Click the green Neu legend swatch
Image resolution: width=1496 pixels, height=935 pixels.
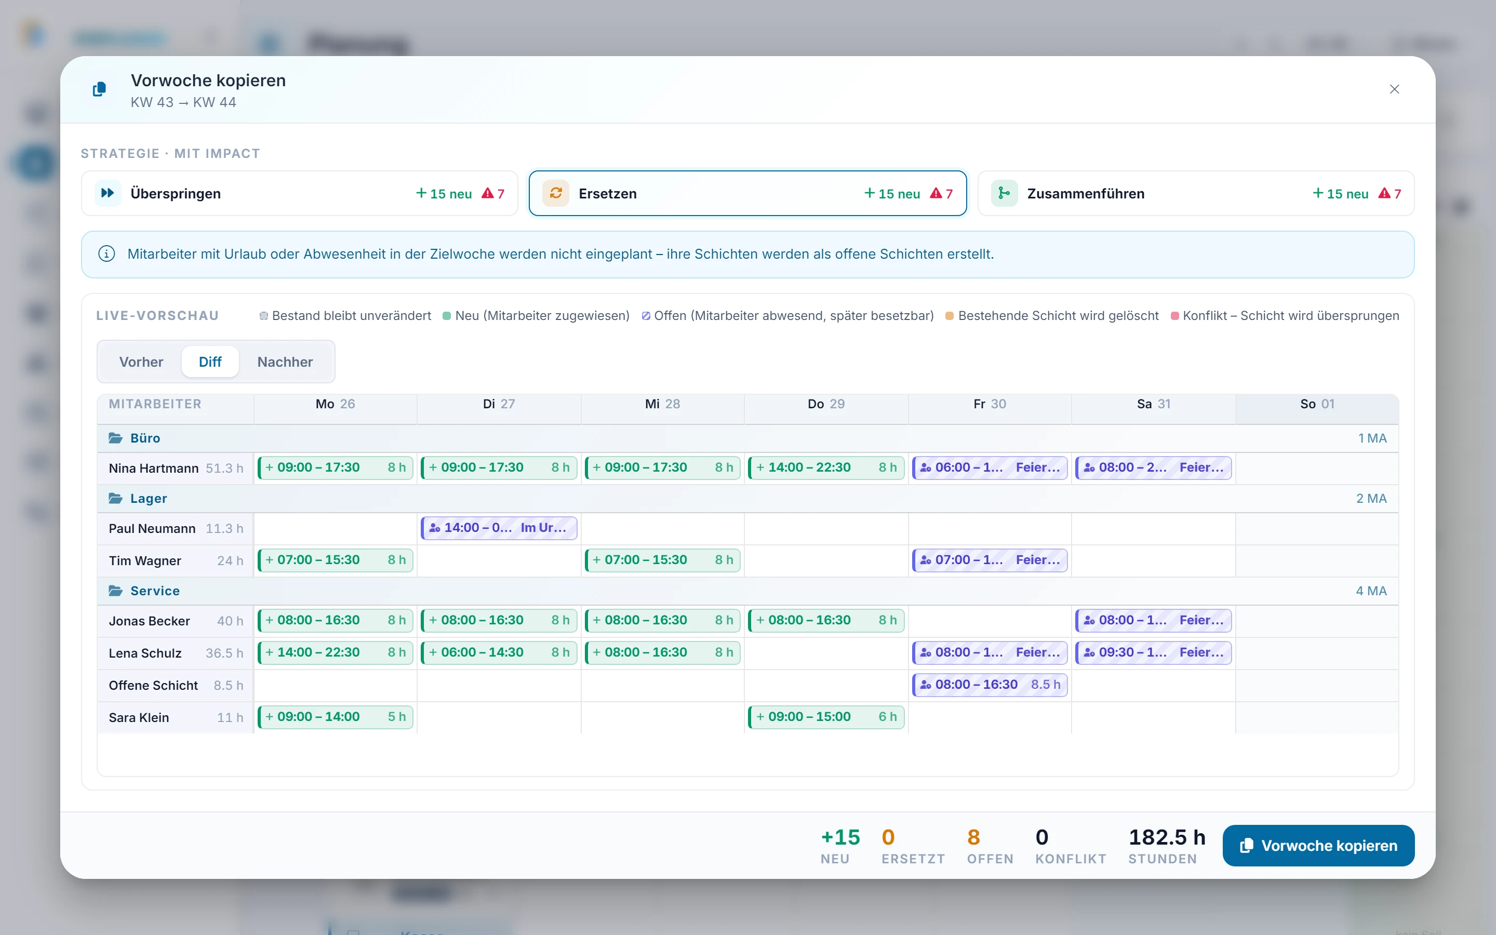click(x=447, y=316)
